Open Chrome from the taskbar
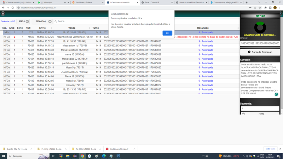 coord(82,156)
